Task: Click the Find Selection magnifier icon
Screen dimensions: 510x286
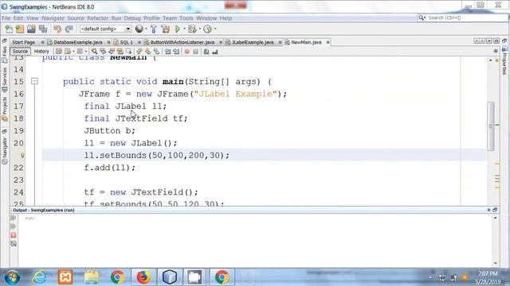Action: tap(94, 51)
